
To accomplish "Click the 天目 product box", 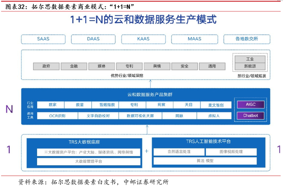I will click(x=187, y=105).
